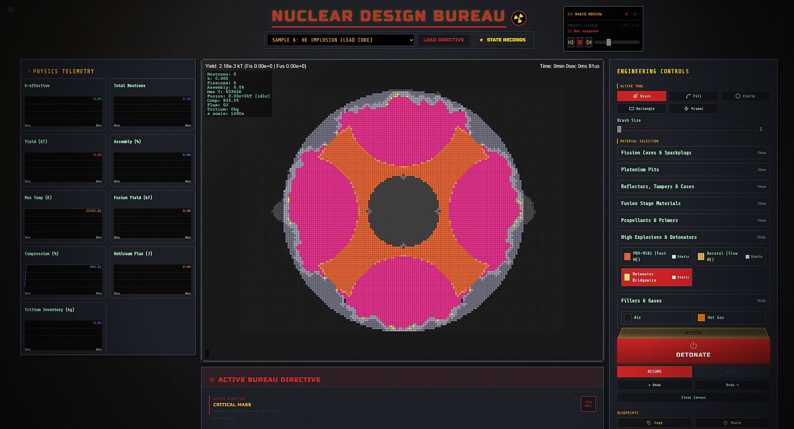
Task: Click the Brush Size slider handle
Action: 619,129
